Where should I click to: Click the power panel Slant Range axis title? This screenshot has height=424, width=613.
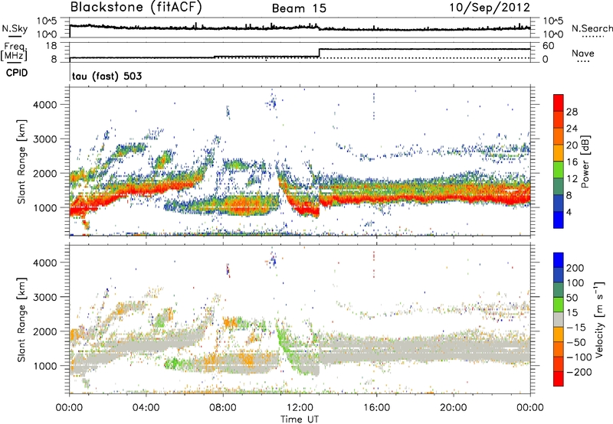(x=22, y=161)
